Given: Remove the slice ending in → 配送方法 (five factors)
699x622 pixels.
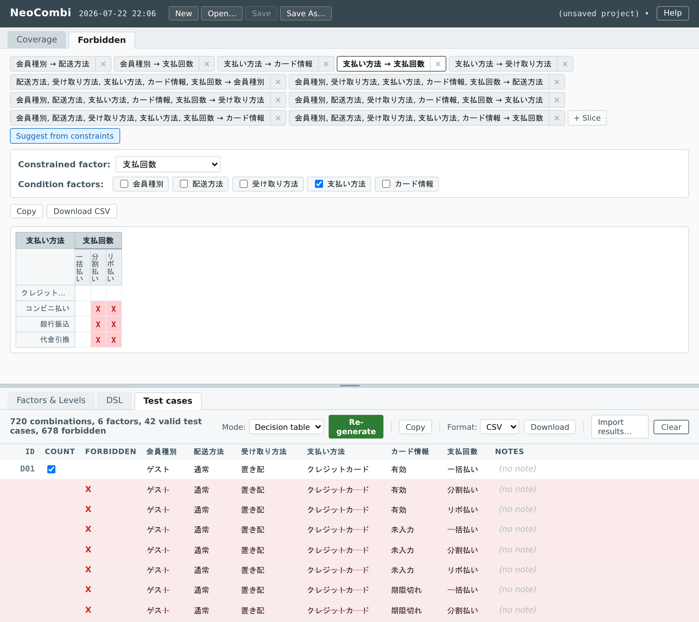Looking at the screenshot, I should (x=557, y=82).
